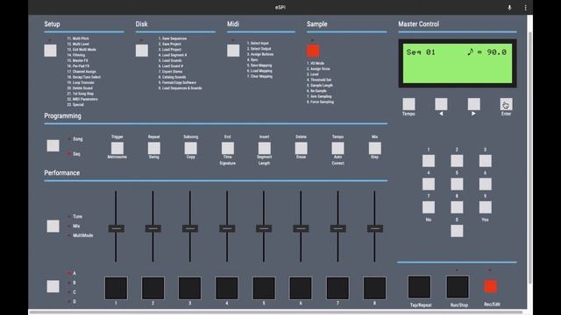Click the fader handle above pad 4
This screenshot has height=315, width=561.
pyautogui.click(x=227, y=228)
